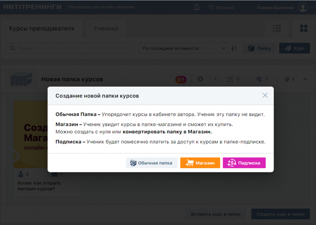Viewport: 316px width, 225px height.
Task: Choose the pink Подписка button
Action: tap(244, 163)
